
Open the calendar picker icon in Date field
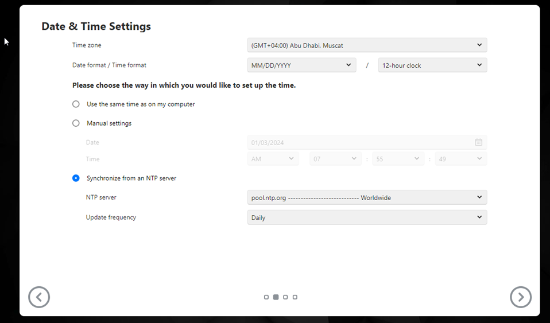(478, 142)
